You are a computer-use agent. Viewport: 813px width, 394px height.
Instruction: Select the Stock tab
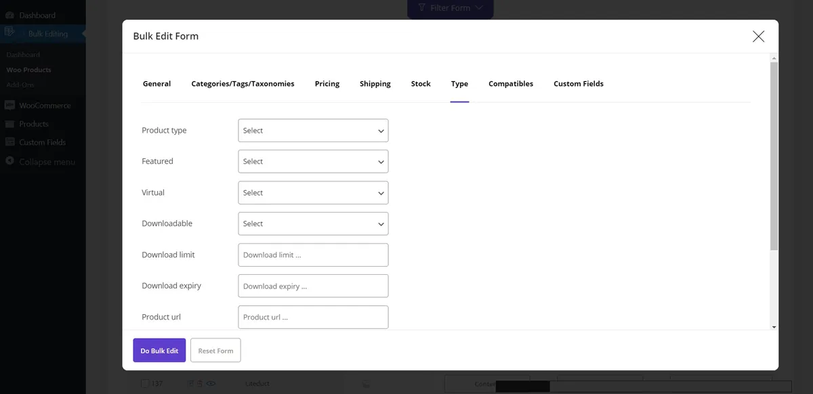[x=421, y=84]
